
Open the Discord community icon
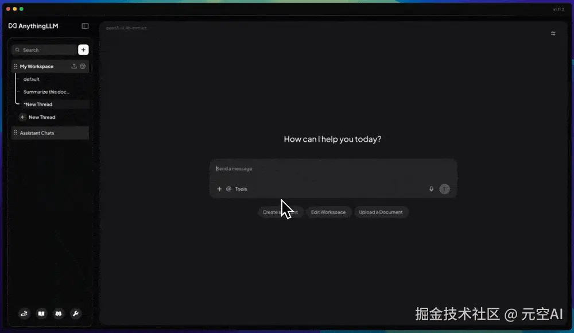point(59,313)
